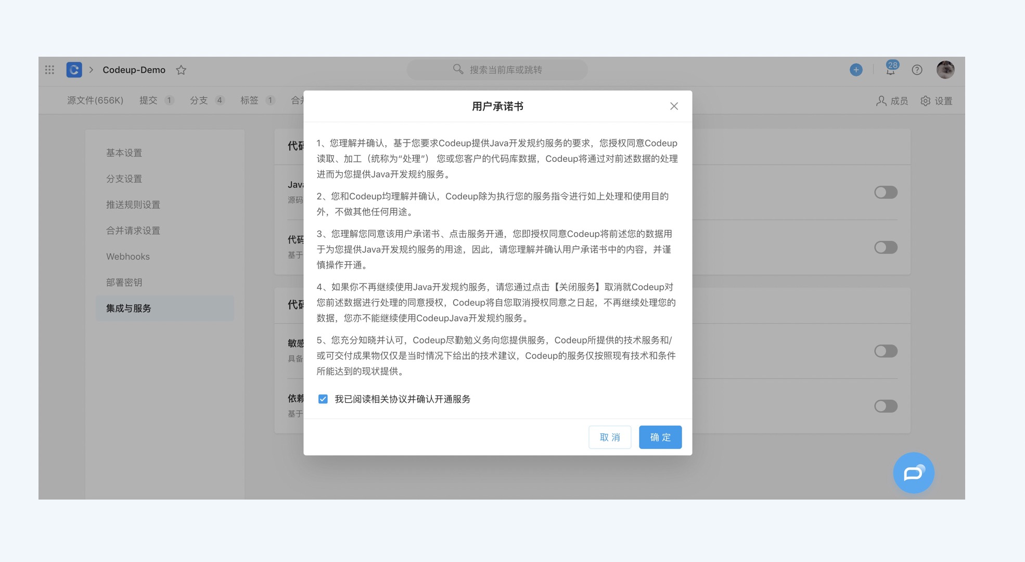Switch to the 提交 tab

click(148, 100)
